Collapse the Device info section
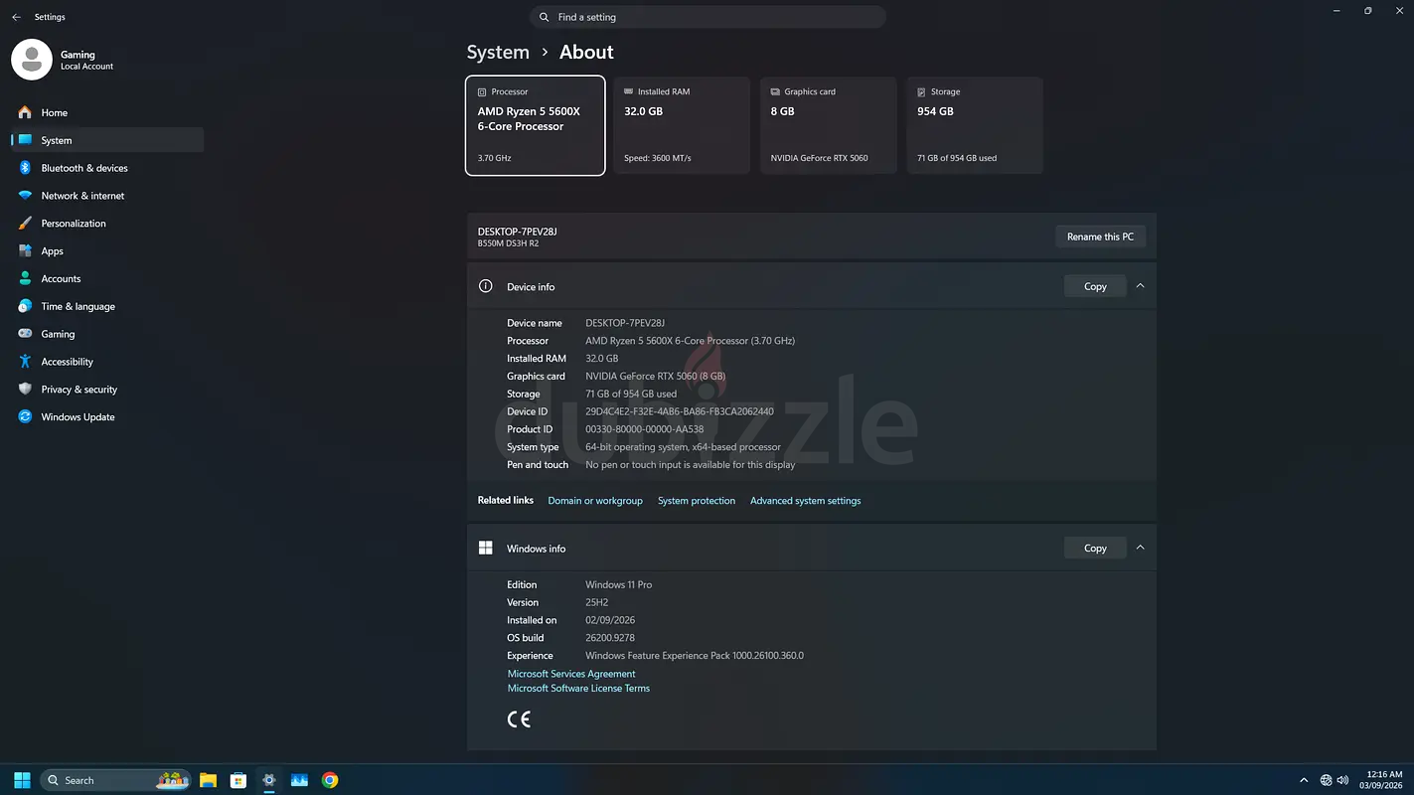This screenshot has height=795, width=1414. (1140, 286)
